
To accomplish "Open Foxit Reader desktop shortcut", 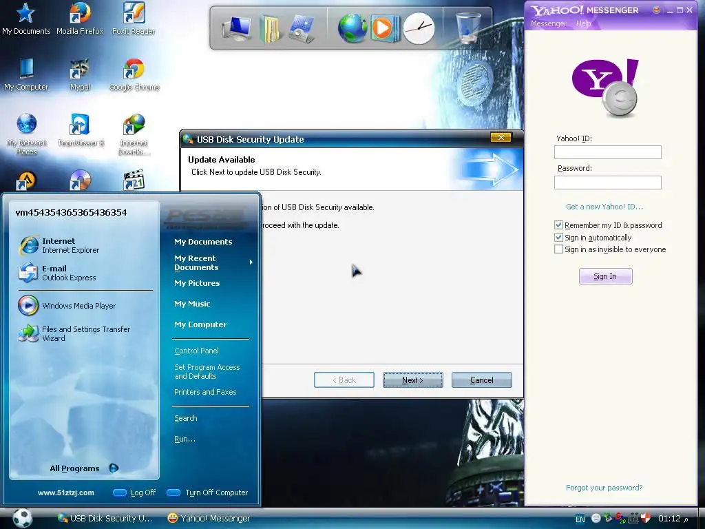I will click(134, 19).
